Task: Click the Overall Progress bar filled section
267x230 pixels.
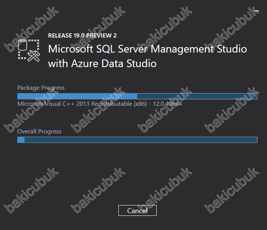Action: tap(21, 140)
